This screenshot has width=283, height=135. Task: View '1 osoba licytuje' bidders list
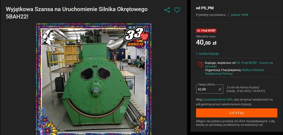[208, 54]
